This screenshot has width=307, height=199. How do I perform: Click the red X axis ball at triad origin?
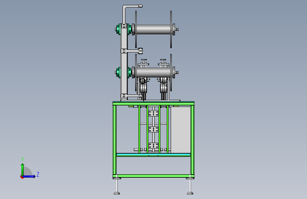pos(22,177)
